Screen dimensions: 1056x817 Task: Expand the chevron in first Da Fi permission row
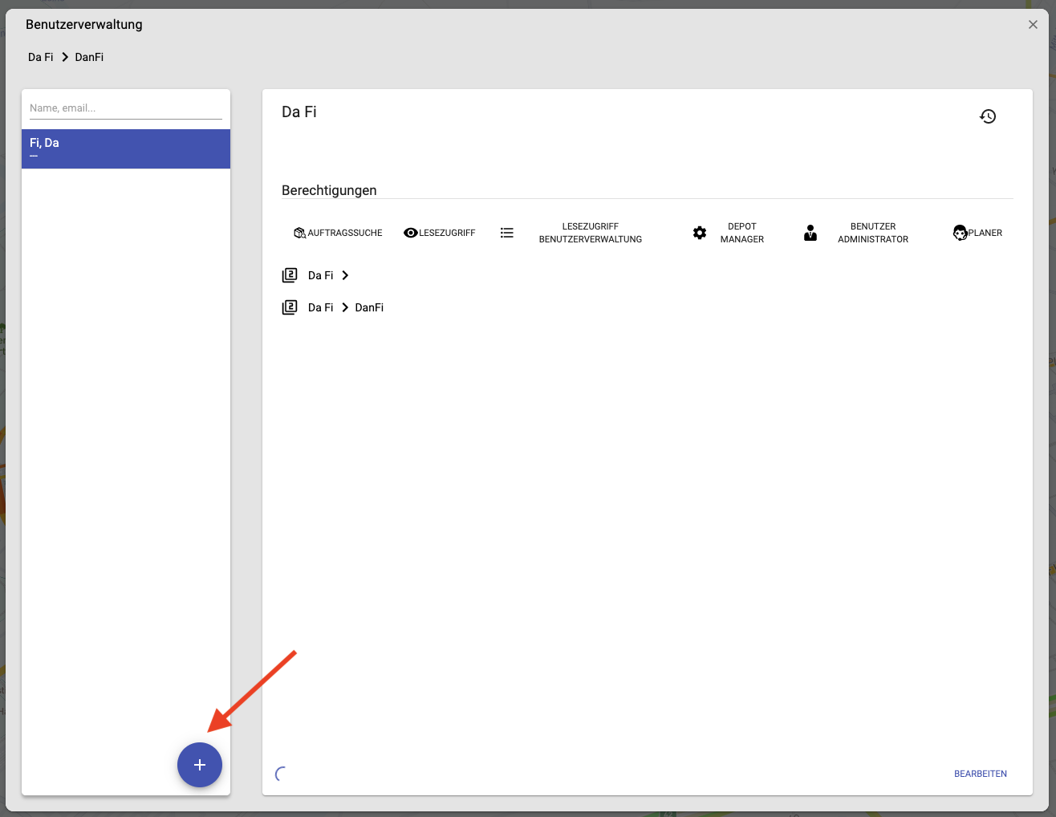[345, 275]
